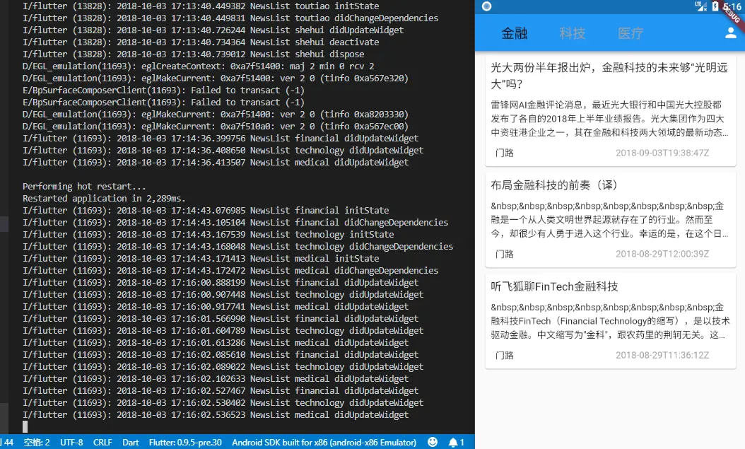This screenshot has width=745, height=449.
Task: Click the 'Performing hot restart...' log line
Action: pyautogui.click(x=84, y=186)
